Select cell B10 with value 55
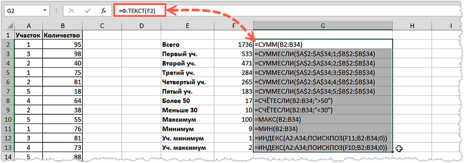This screenshot has height=163, width=464. pyautogui.click(x=63, y=119)
